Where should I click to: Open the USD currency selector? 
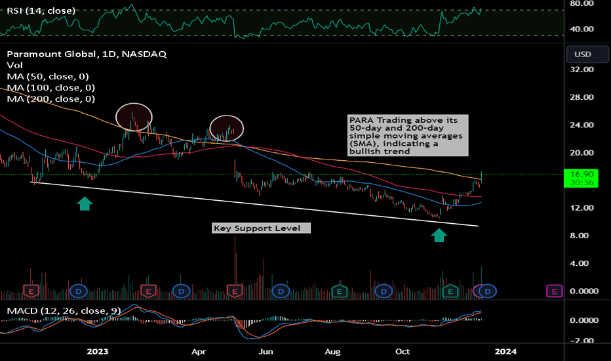pyautogui.click(x=587, y=54)
